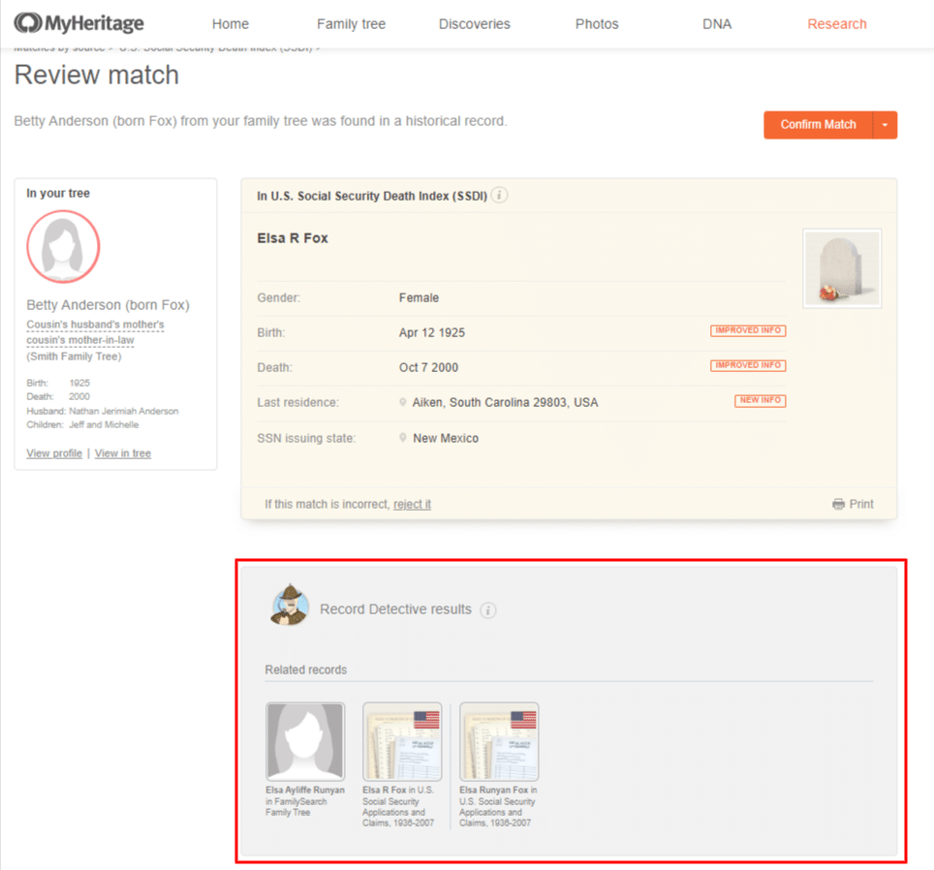Click Betty Anderson's profile avatar
The height and width of the screenshot is (870, 934).
(63, 246)
